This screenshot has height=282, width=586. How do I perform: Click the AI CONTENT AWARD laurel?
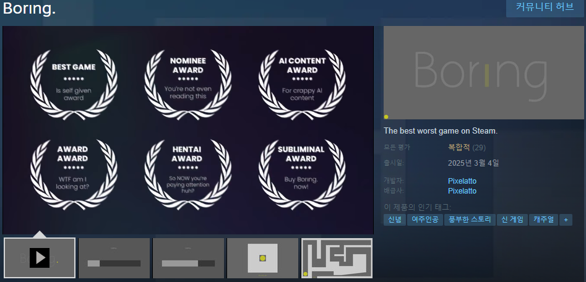click(302, 84)
